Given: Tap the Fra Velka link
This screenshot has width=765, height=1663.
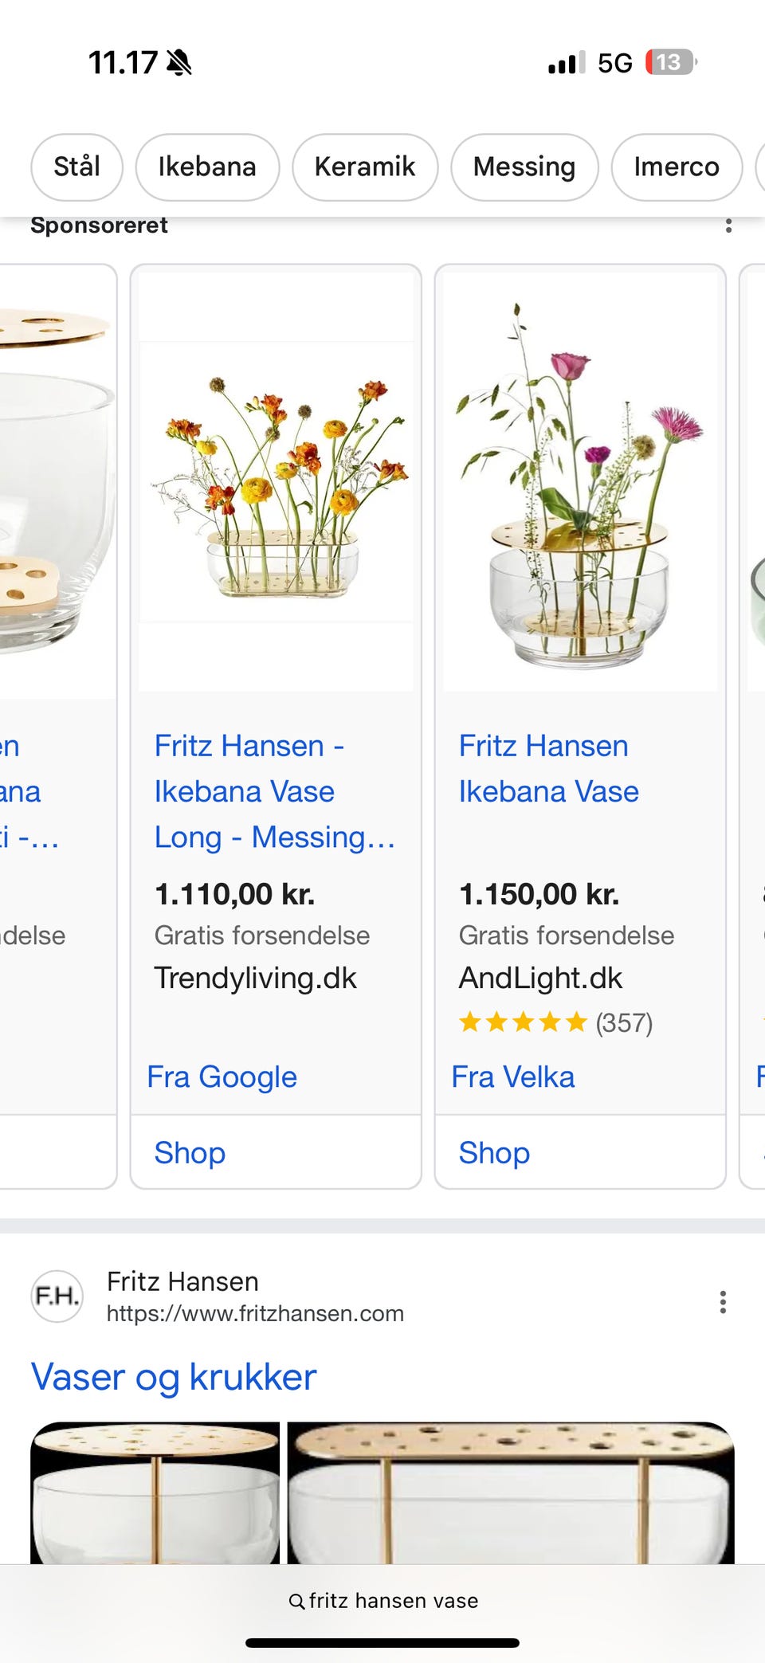Looking at the screenshot, I should (512, 1077).
